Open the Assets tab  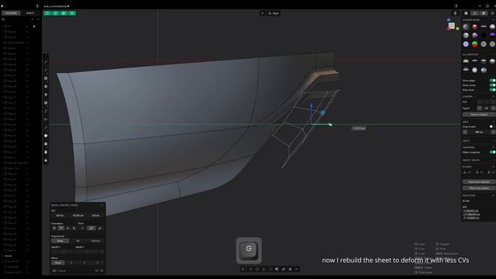tap(30, 13)
